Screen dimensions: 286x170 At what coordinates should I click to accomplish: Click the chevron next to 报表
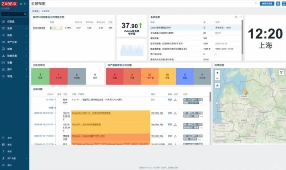pos(27,49)
